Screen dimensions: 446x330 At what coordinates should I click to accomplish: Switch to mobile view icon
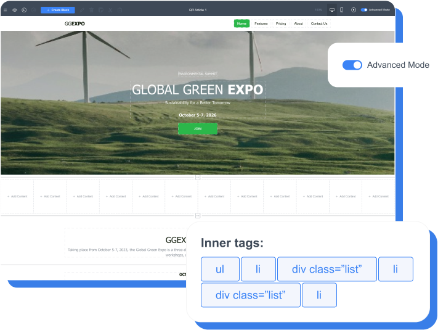(341, 10)
